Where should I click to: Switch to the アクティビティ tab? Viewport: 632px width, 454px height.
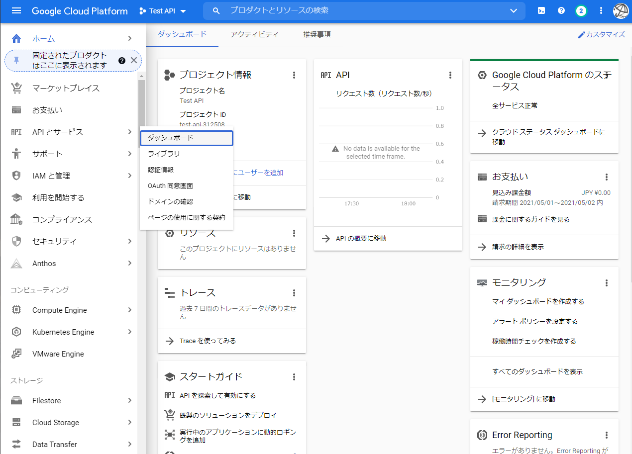click(x=254, y=34)
